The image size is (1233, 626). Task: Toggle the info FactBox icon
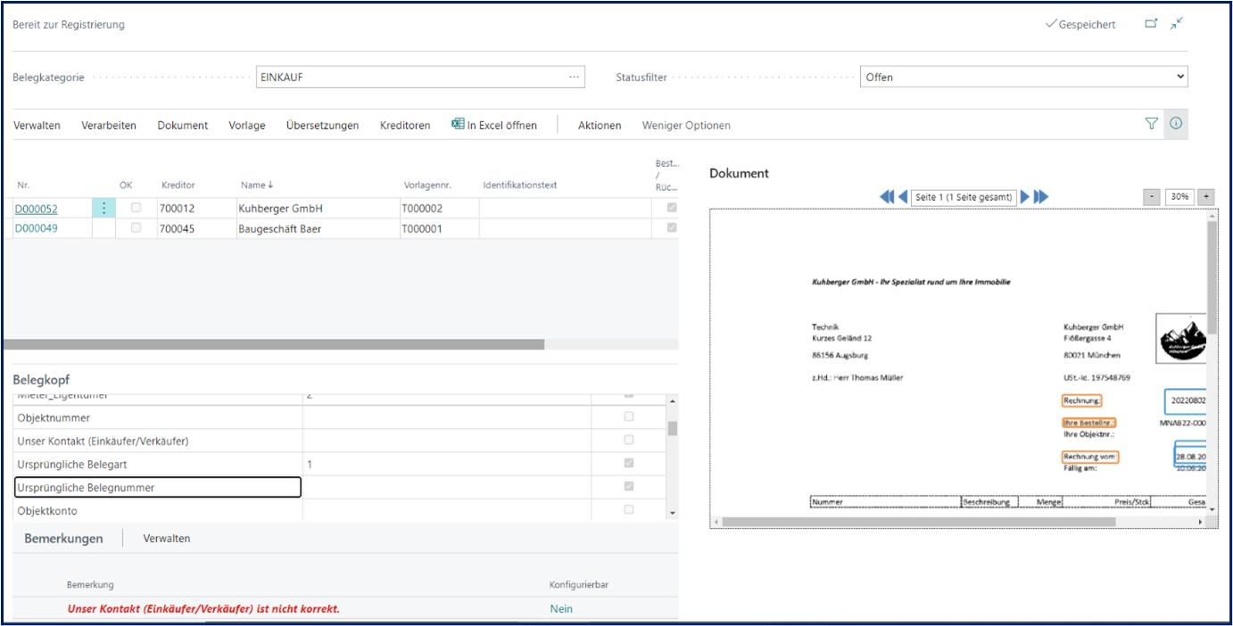pos(1176,124)
